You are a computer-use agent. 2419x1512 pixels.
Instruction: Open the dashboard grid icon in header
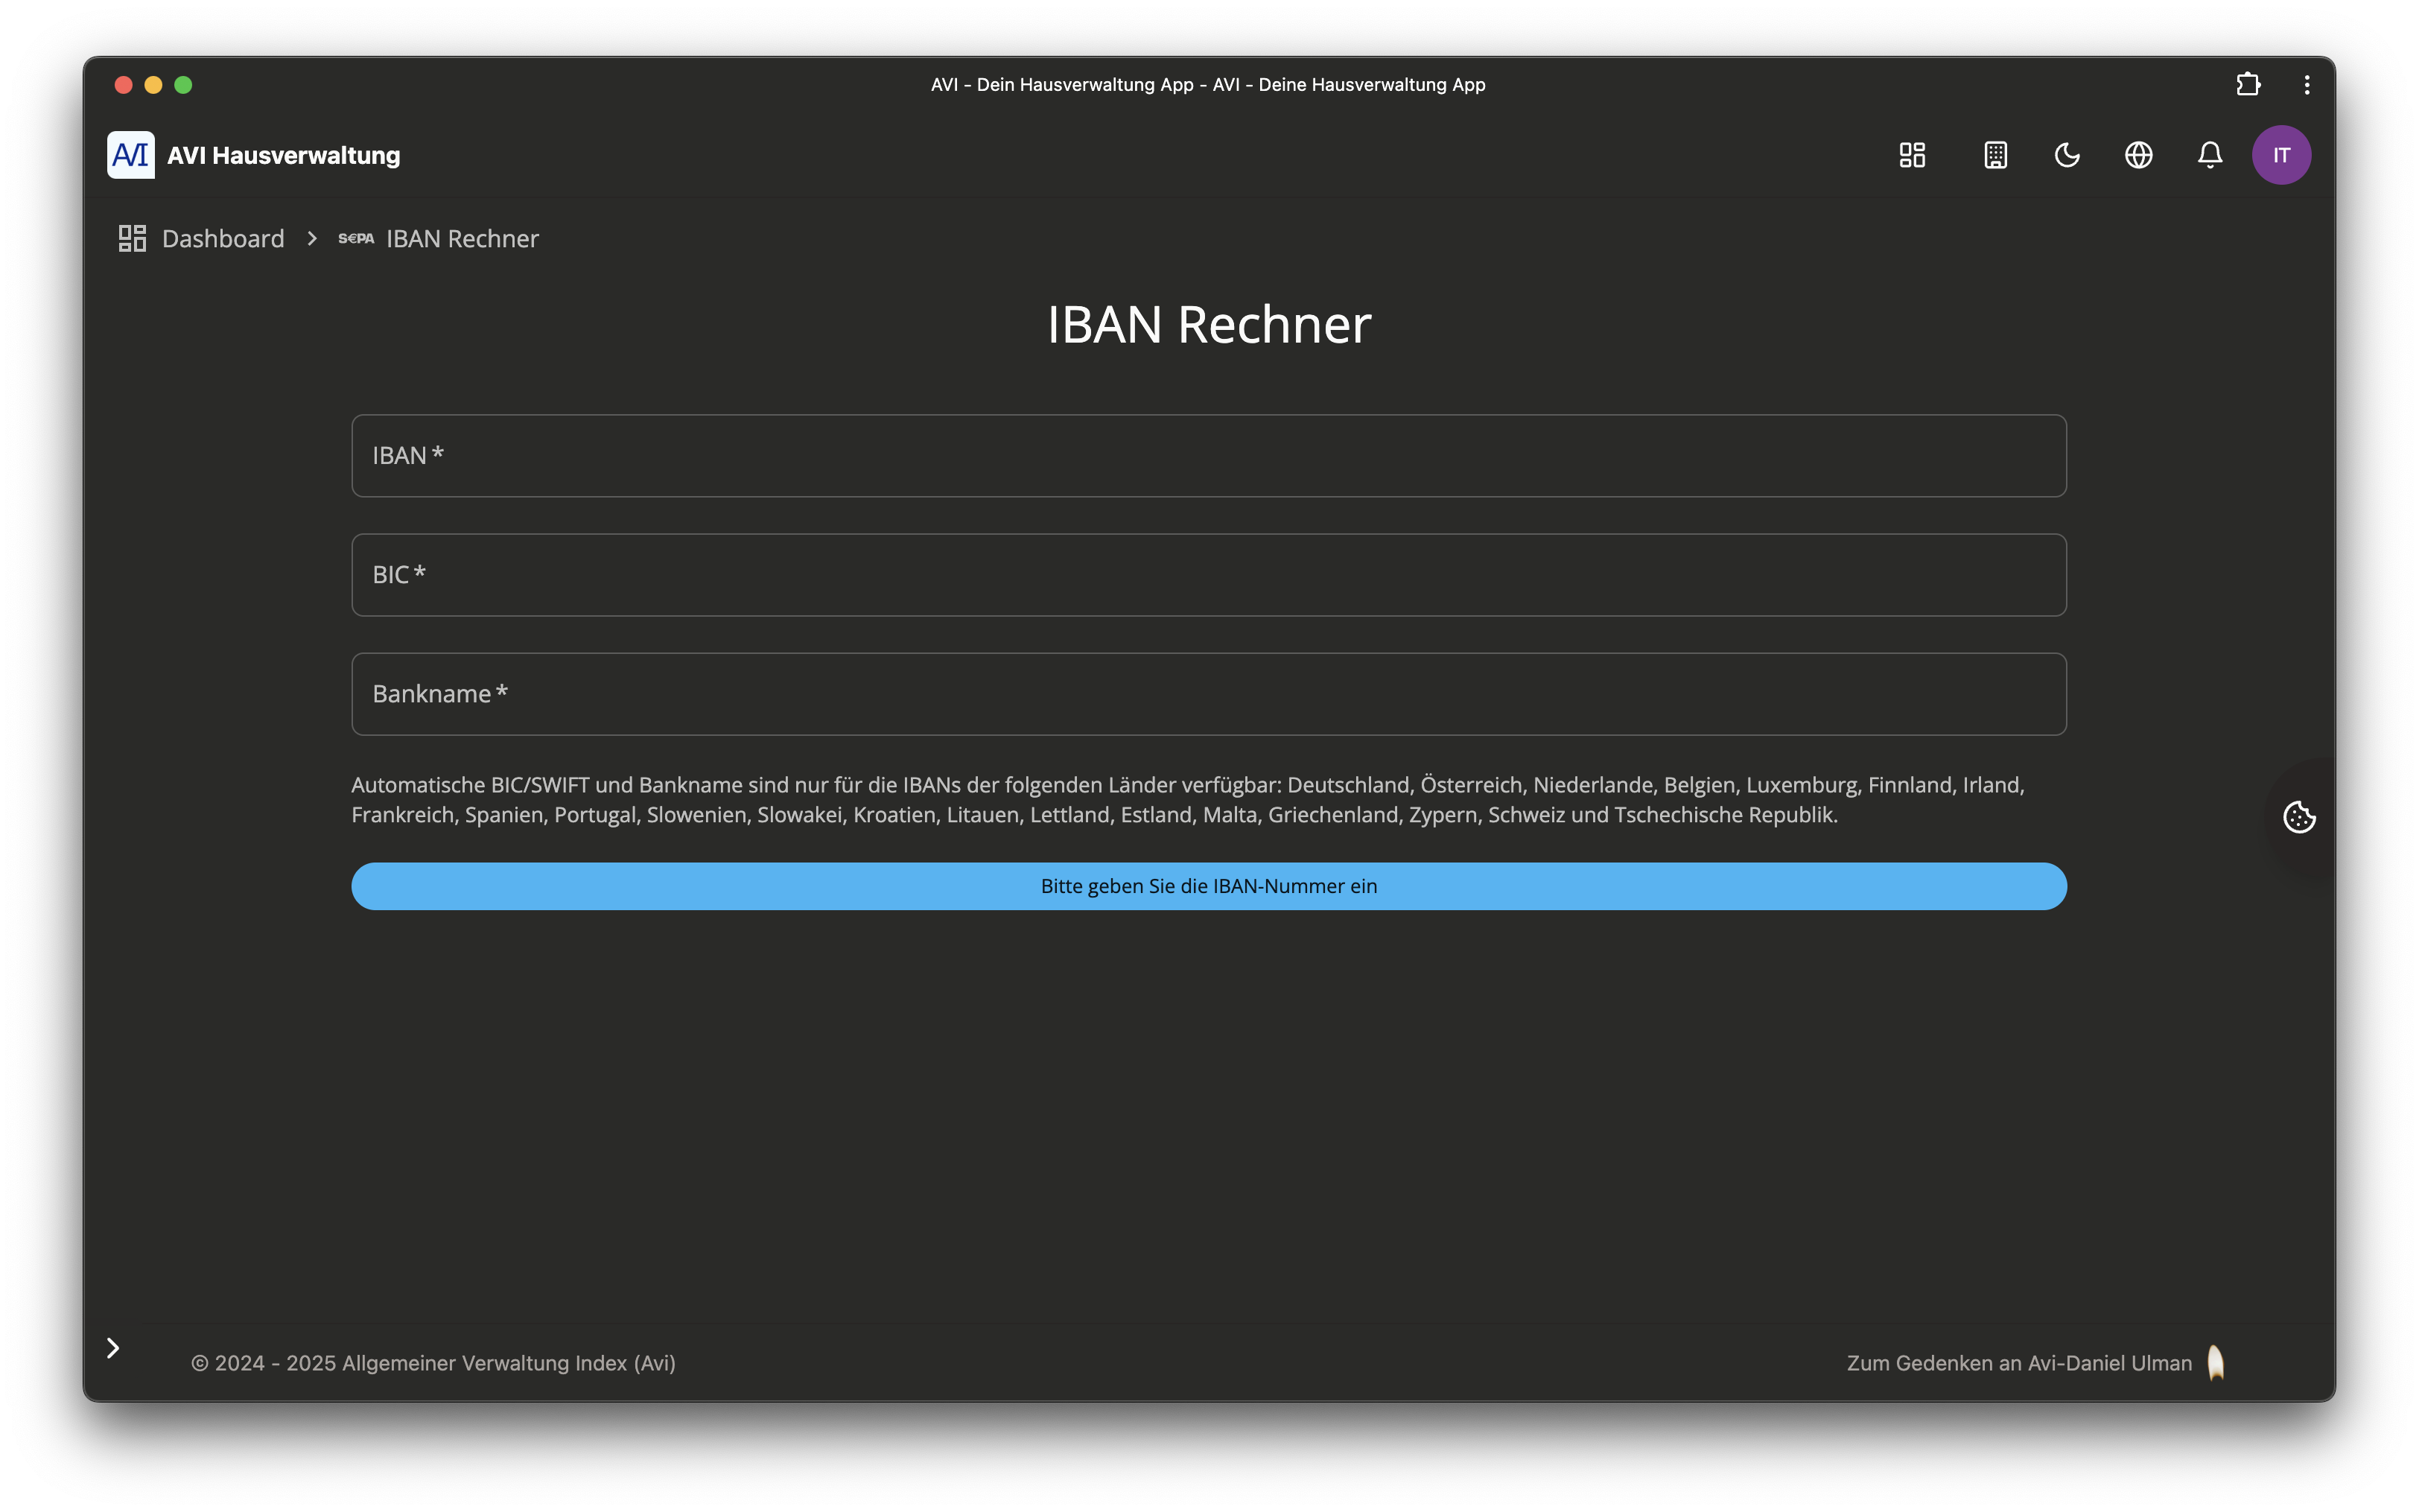point(1911,155)
